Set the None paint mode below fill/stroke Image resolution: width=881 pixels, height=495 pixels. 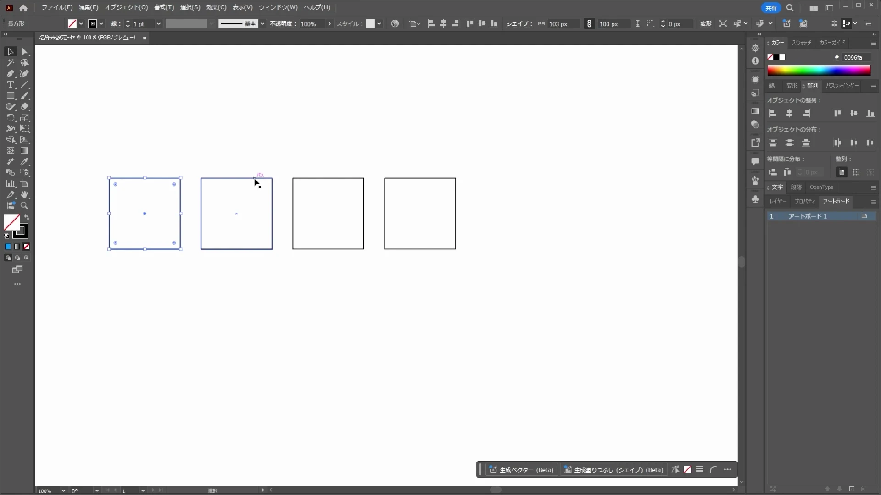pos(27,247)
